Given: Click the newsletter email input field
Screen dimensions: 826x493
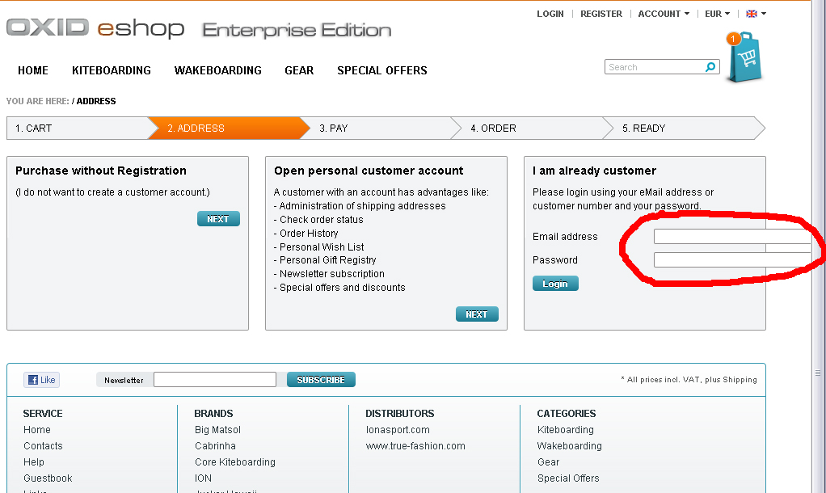Looking at the screenshot, I should pyautogui.click(x=215, y=380).
